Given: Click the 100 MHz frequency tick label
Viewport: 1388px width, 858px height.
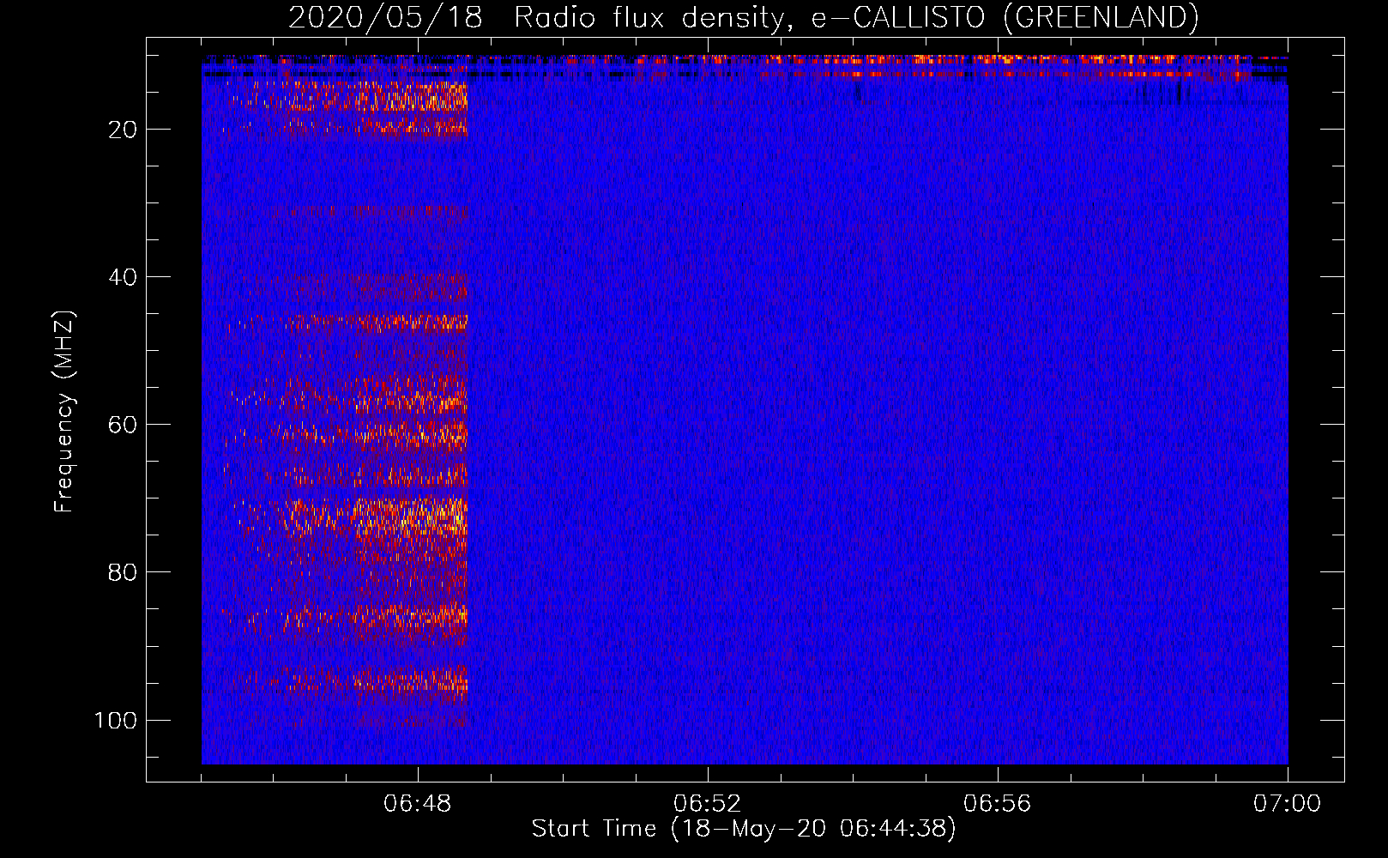Looking at the screenshot, I should (x=116, y=720).
